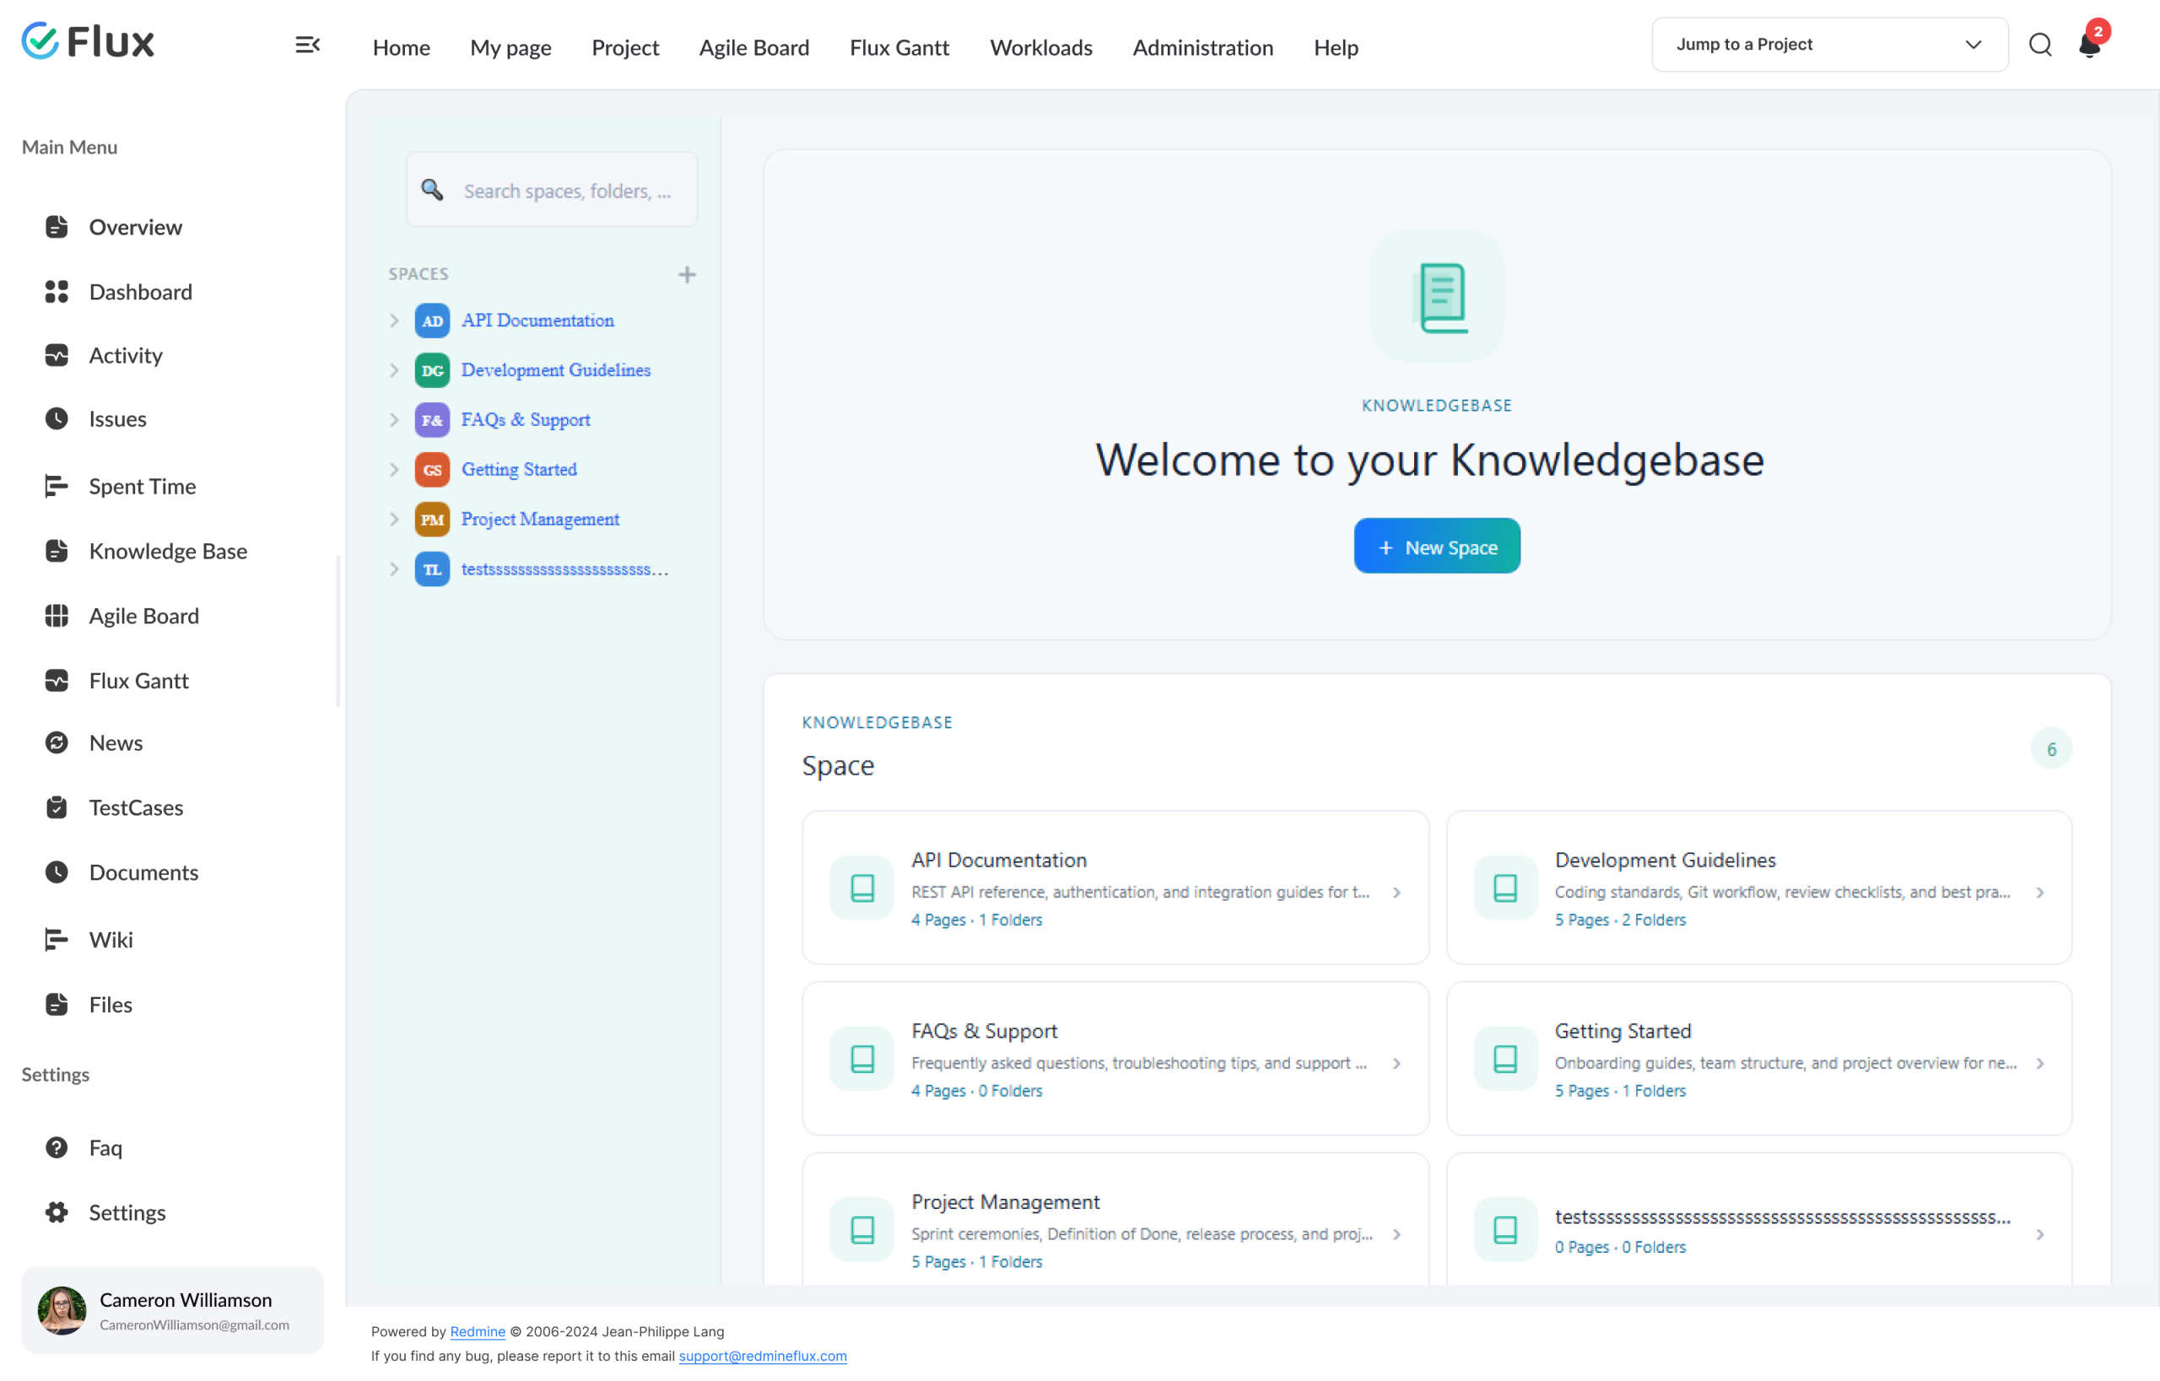
Task: Open the Project Management space card title
Action: pyautogui.click(x=1005, y=1201)
